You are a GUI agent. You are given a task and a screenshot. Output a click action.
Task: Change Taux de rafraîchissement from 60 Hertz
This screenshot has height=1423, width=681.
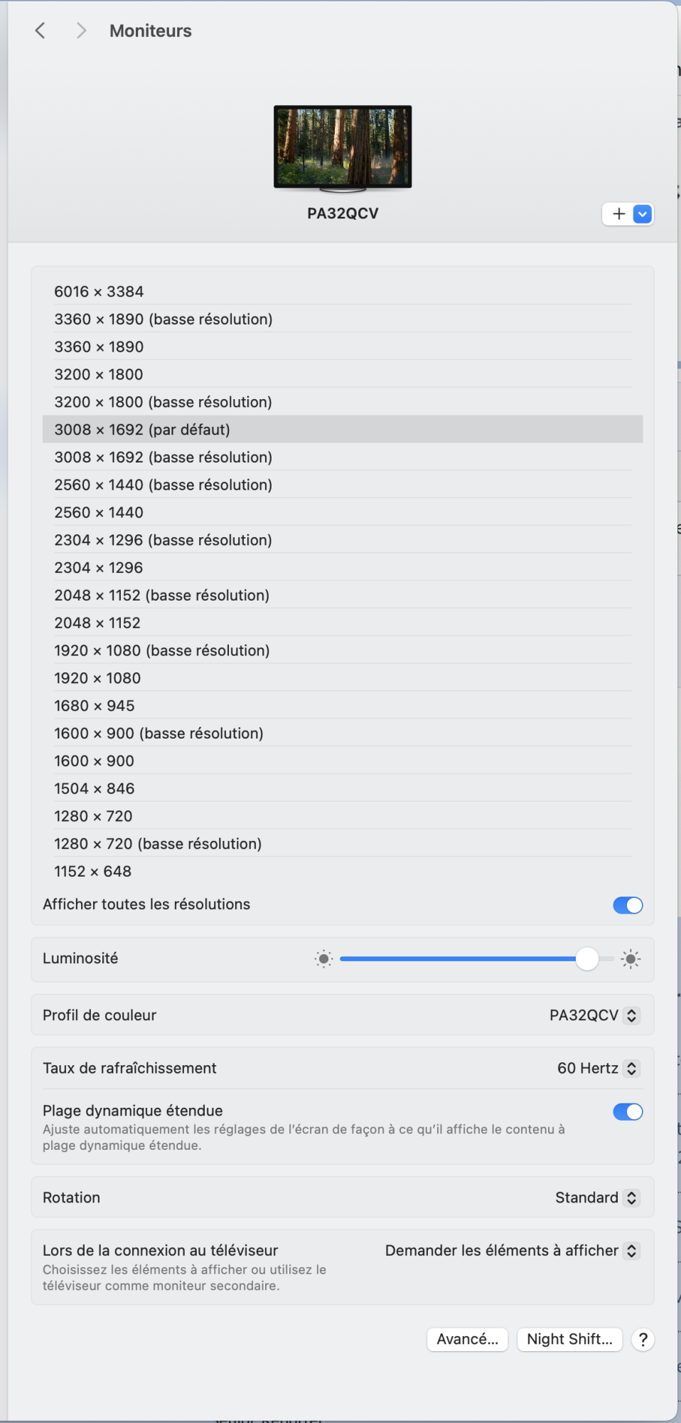(x=598, y=1069)
